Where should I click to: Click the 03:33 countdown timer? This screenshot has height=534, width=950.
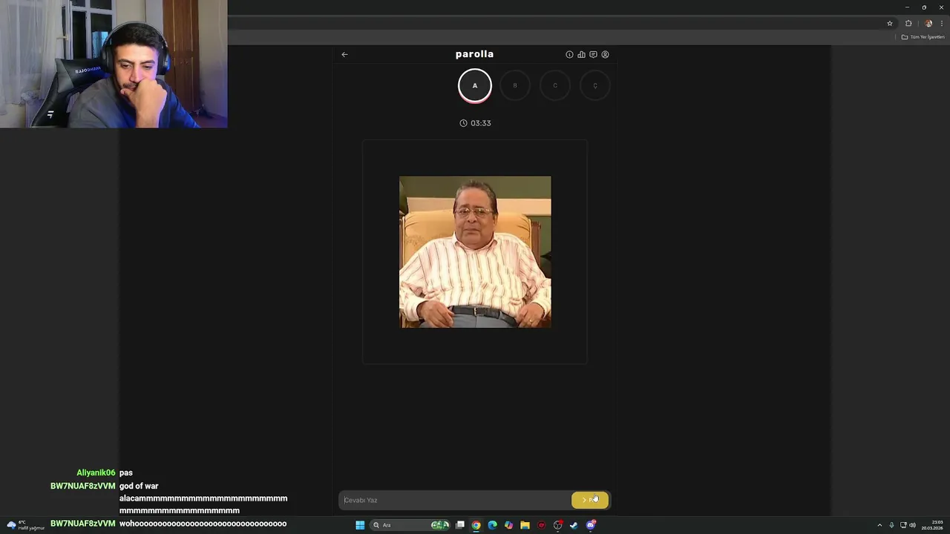coord(475,123)
